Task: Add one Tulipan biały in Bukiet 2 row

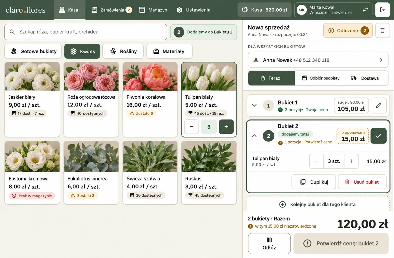Action: coord(351,161)
